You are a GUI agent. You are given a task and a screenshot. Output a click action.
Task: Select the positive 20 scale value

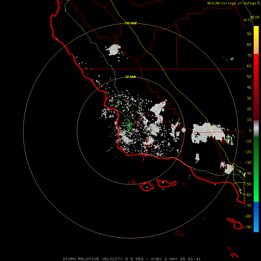[249, 109]
